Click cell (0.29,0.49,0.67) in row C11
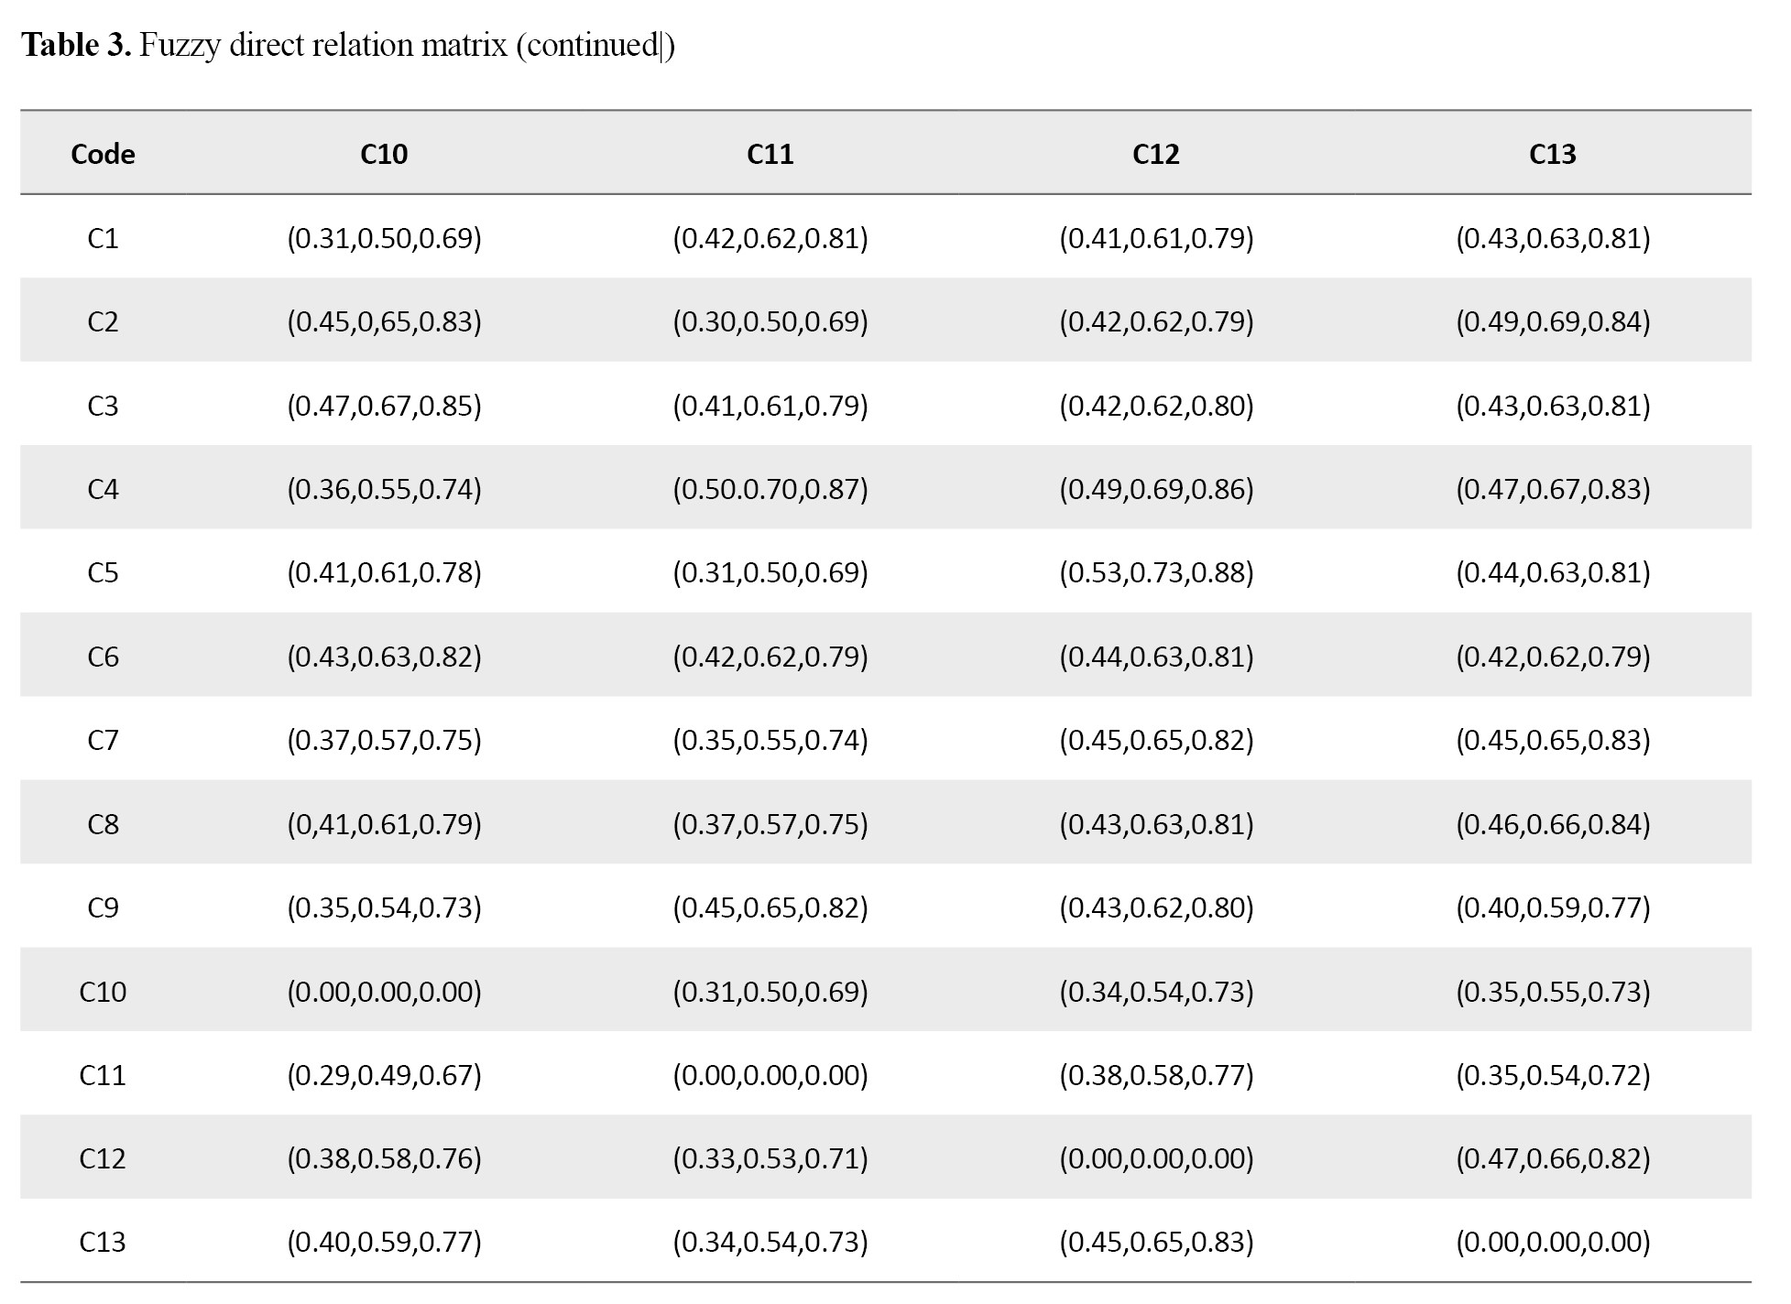1791x1304 pixels. point(384,1075)
